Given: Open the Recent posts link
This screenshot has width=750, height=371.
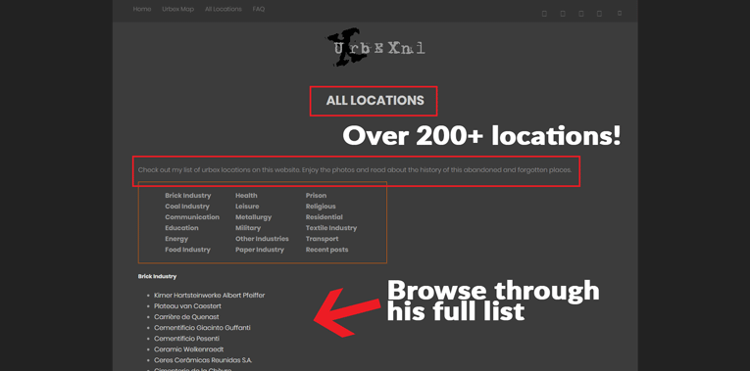Looking at the screenshot, I should click(x=327, y=250).
